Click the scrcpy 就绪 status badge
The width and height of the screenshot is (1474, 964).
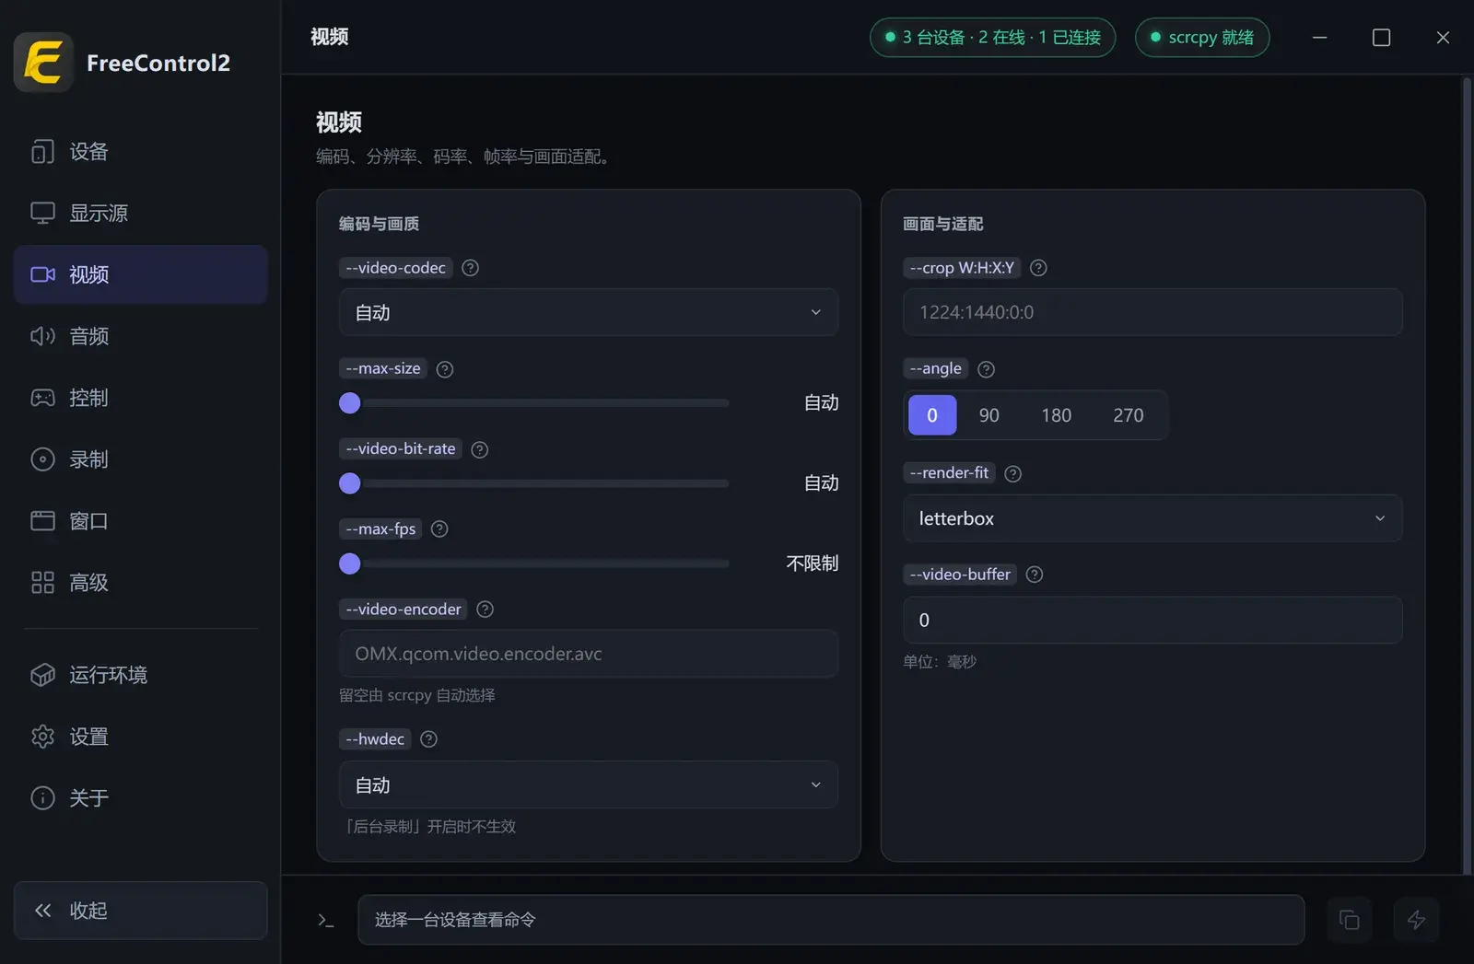(1202, 38)
